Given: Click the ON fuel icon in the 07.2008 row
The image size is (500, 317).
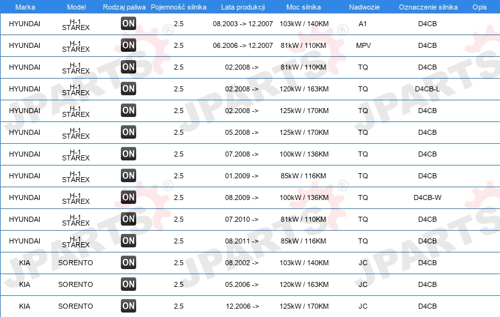Looking at the screenshot, I should [x=129, y=153].
